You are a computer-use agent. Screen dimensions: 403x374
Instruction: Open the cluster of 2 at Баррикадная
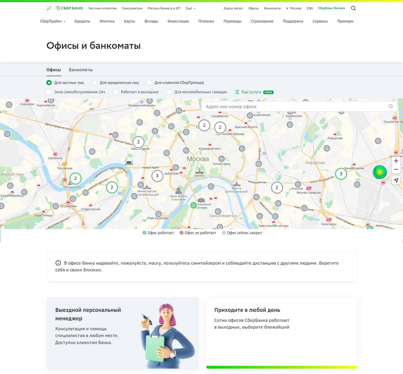click(138, 142)
